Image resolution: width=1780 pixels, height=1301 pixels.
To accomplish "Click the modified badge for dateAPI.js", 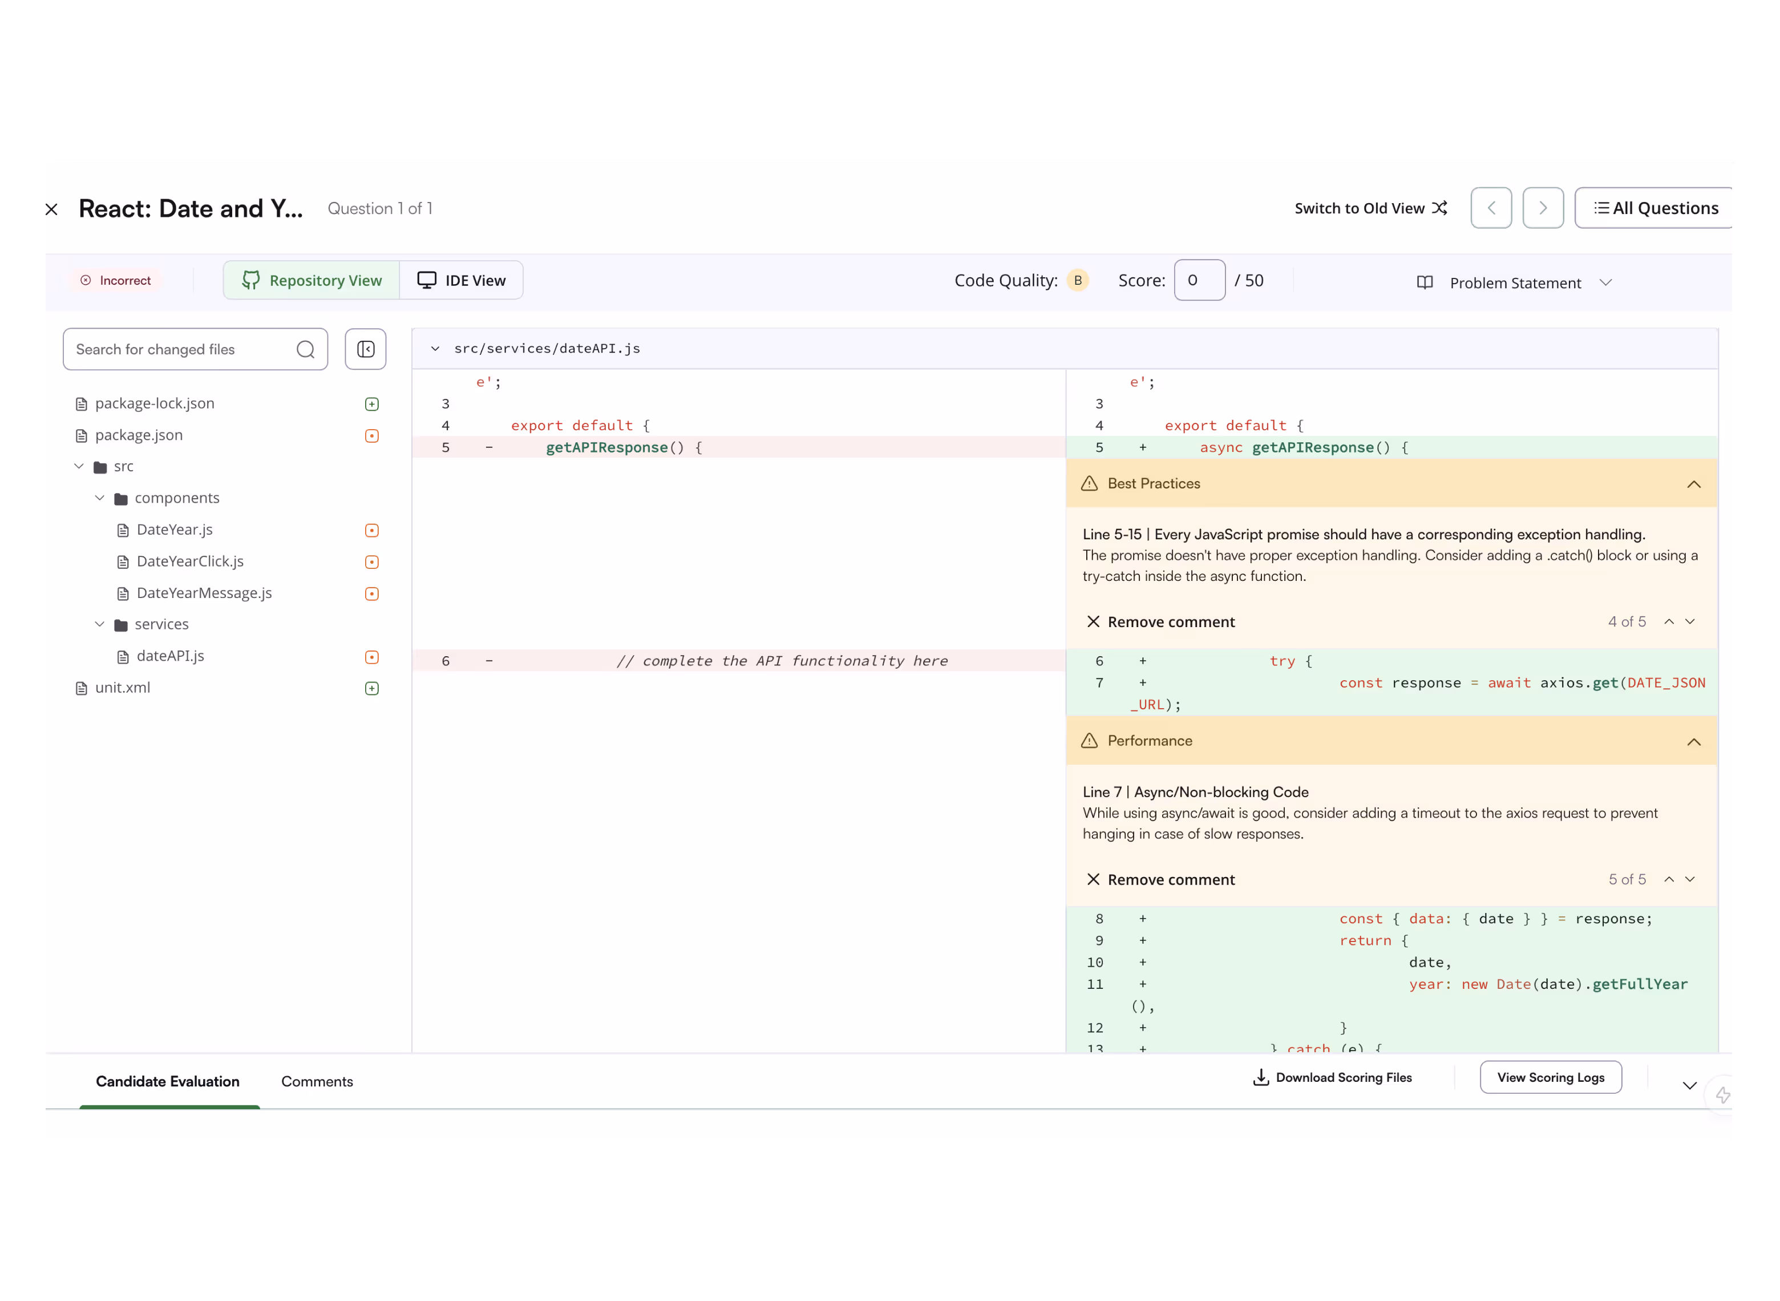I will tap(371, 657).
